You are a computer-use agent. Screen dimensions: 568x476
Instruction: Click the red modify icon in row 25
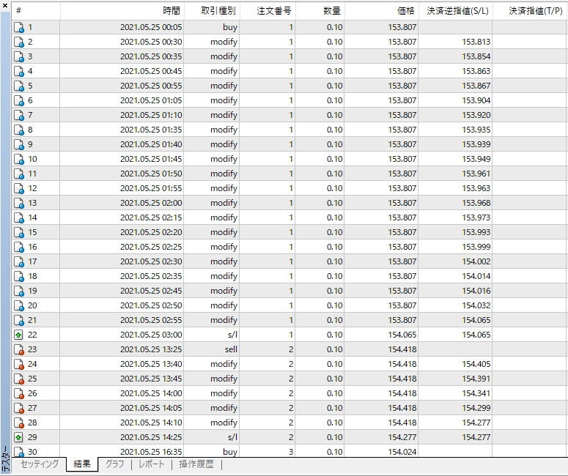click(x=19, y=379)
